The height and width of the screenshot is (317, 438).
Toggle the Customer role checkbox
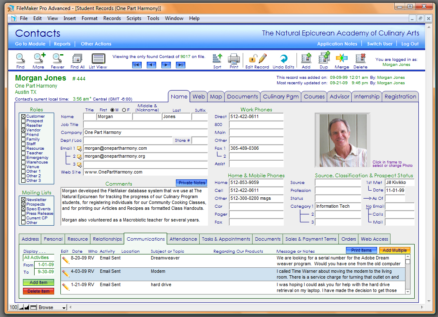pyautogui.click(x=23, y=116)
